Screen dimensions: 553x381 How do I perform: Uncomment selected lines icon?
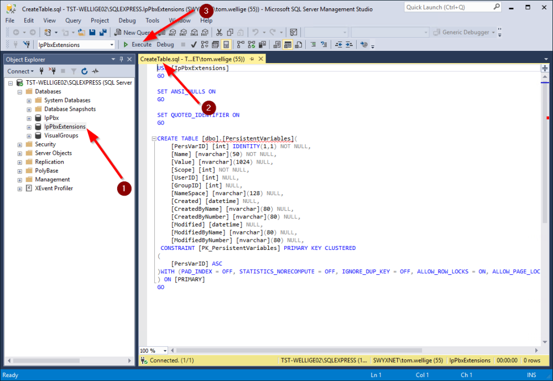[324, 44]
